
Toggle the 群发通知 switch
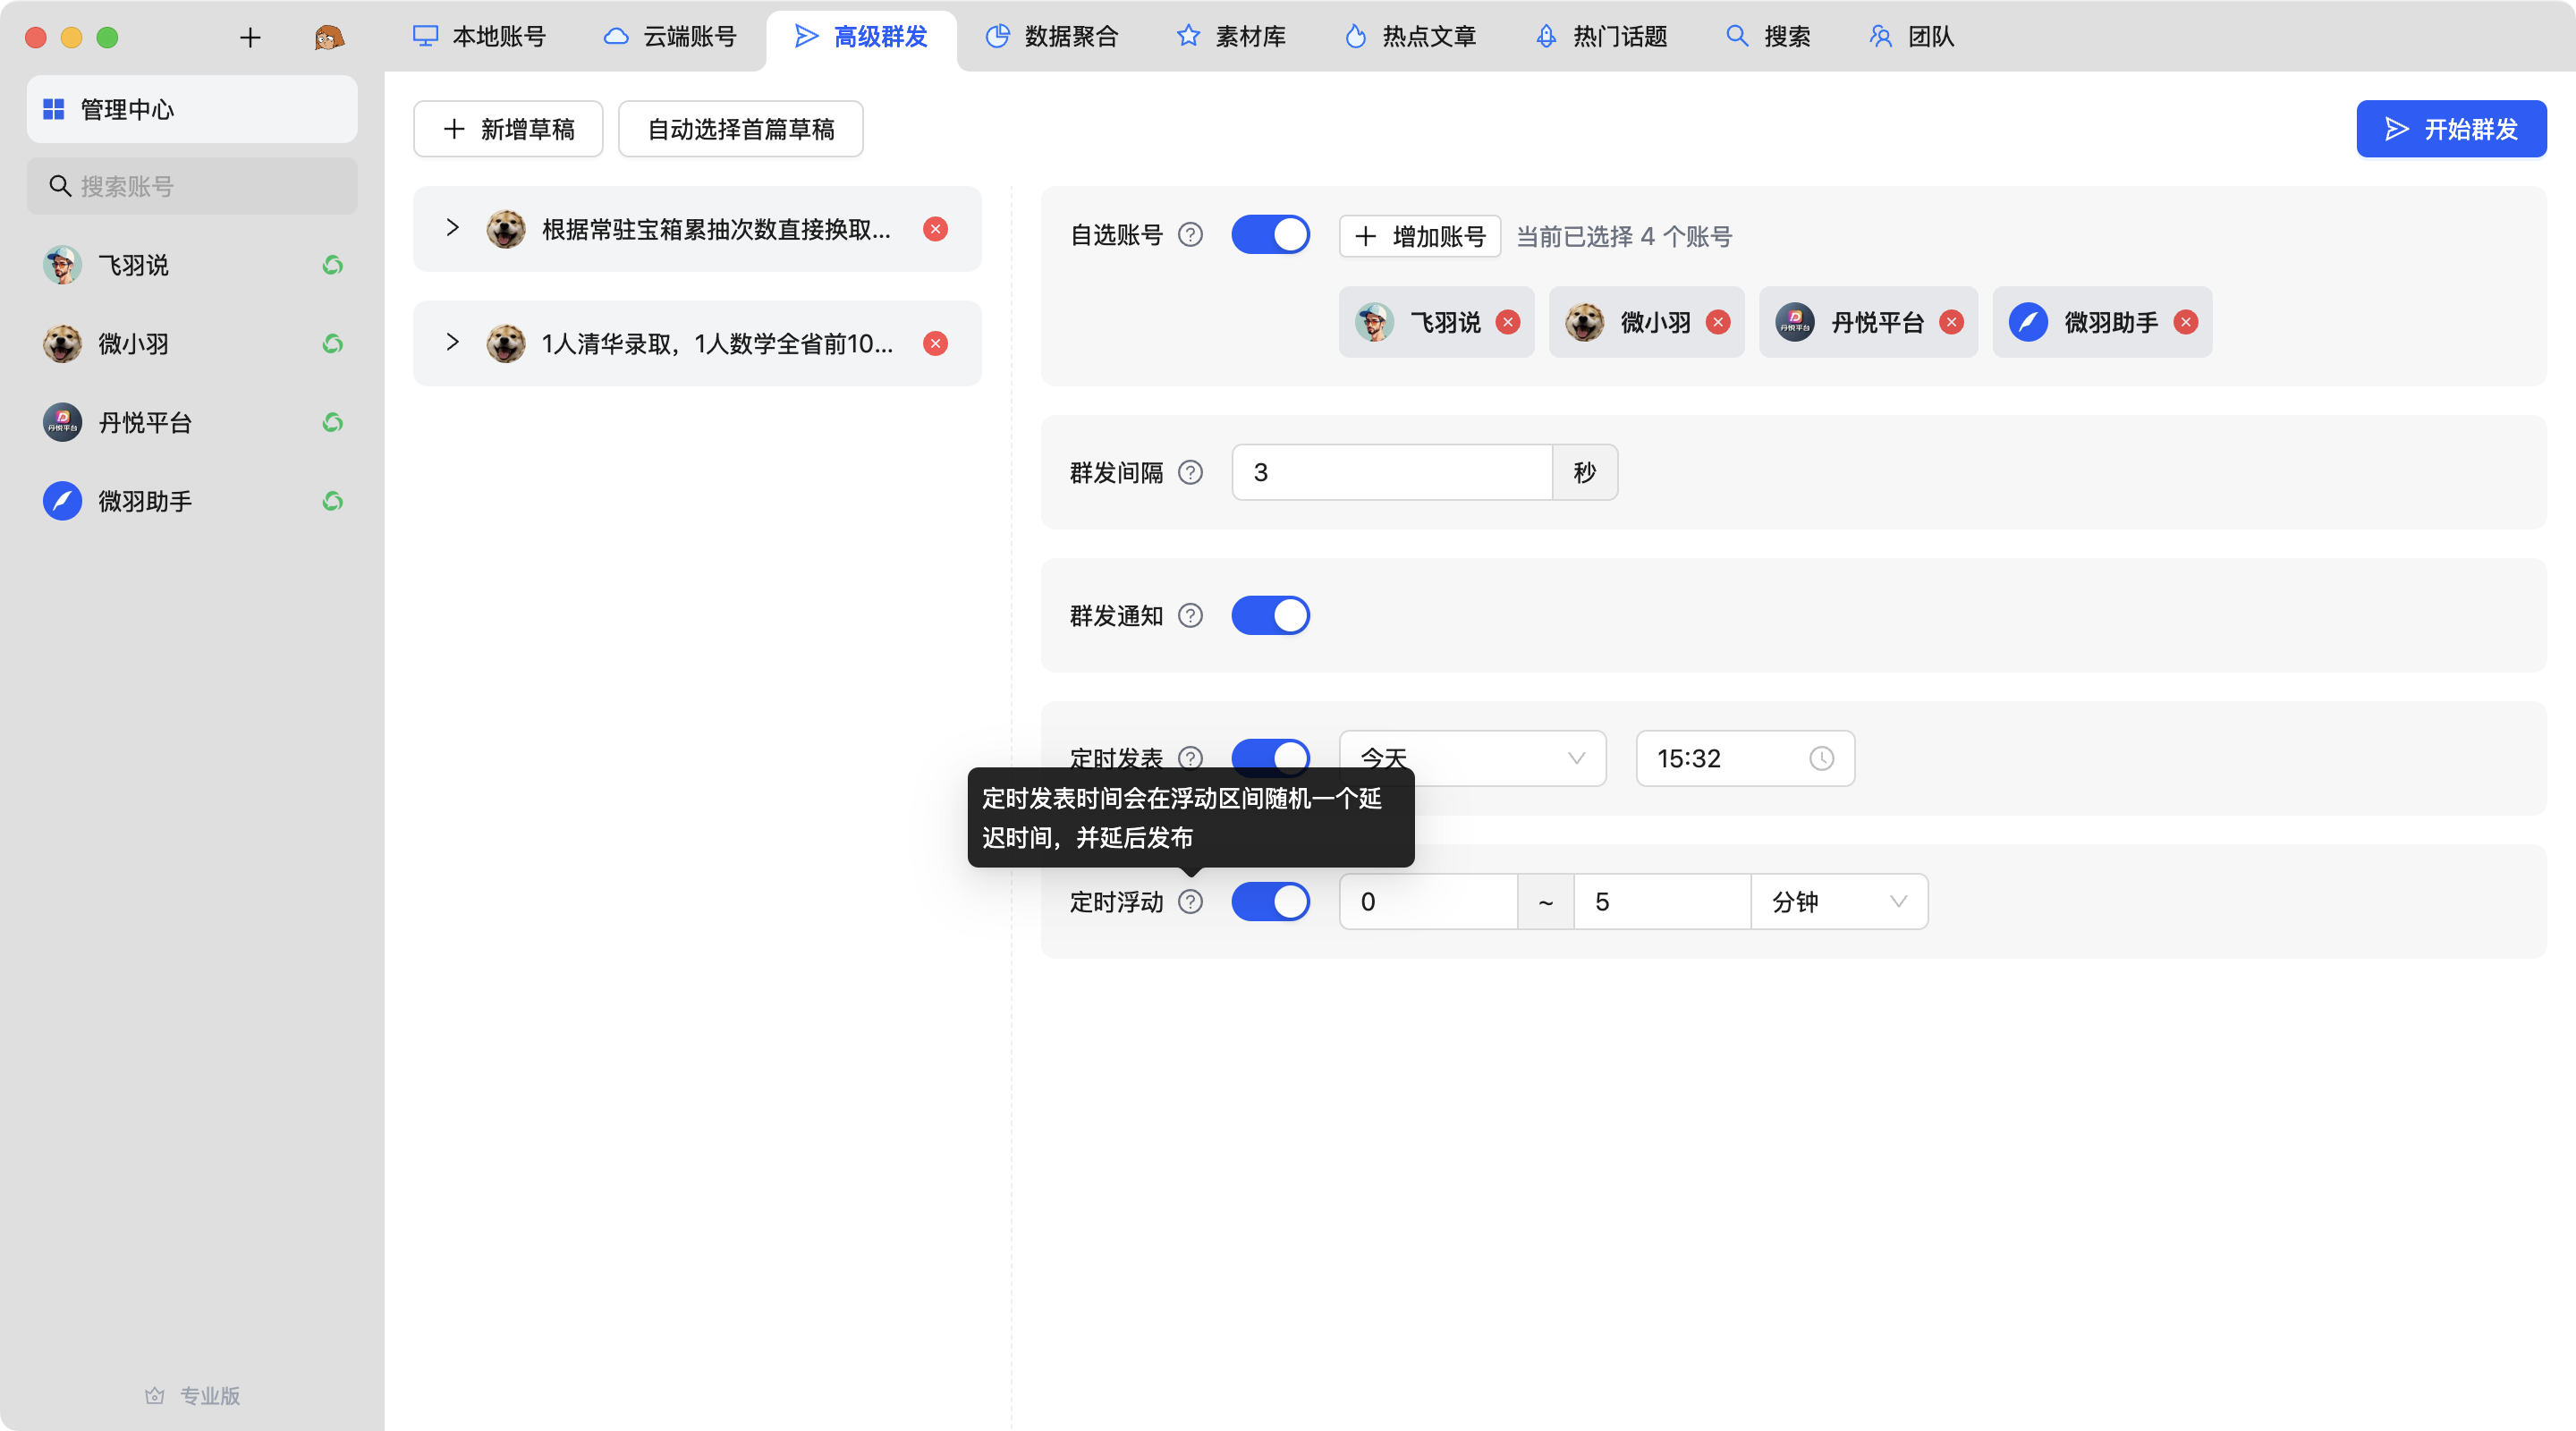point(1270,615)
